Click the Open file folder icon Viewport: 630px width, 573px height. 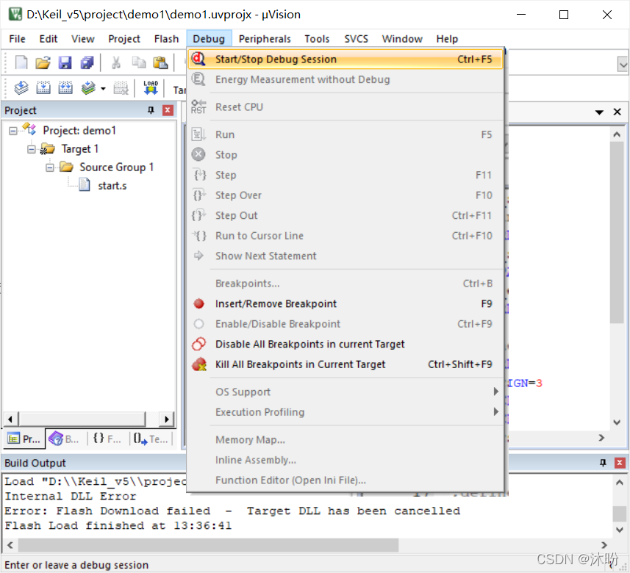43,62
